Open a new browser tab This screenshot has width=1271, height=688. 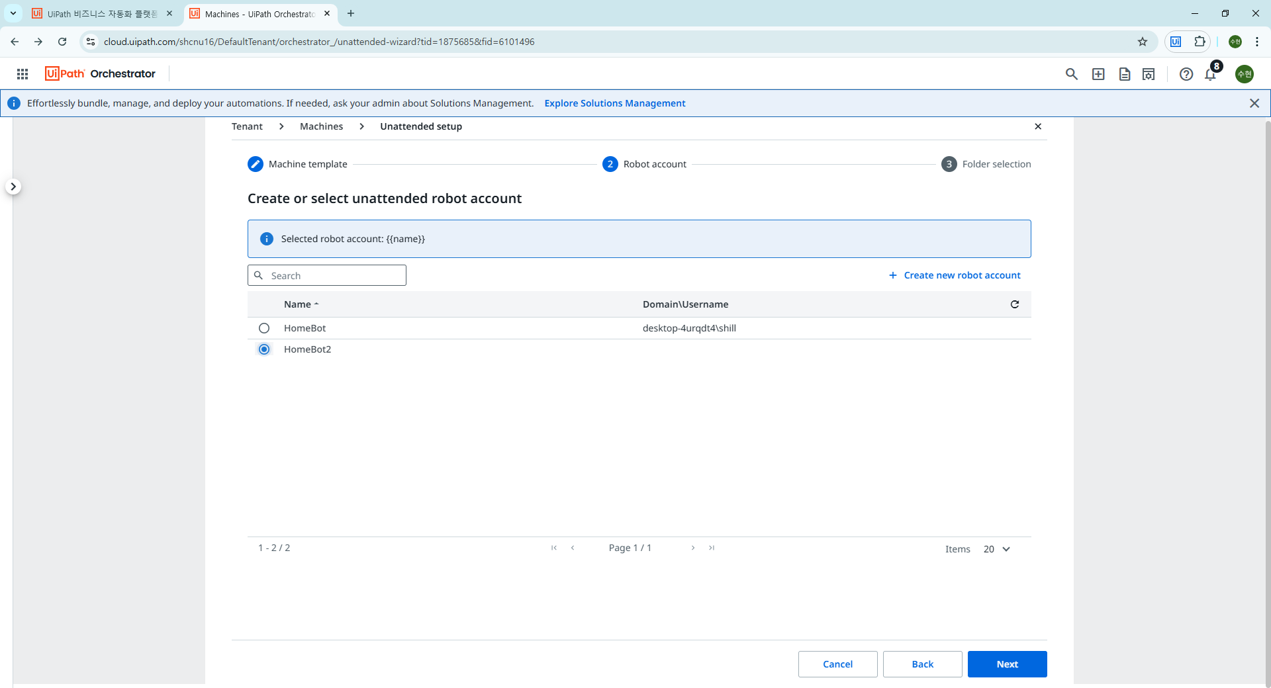click(x=351, y=13)
